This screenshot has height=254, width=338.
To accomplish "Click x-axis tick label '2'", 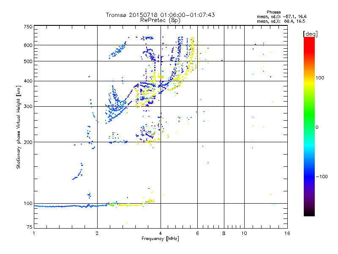I will tap(97, 233).
